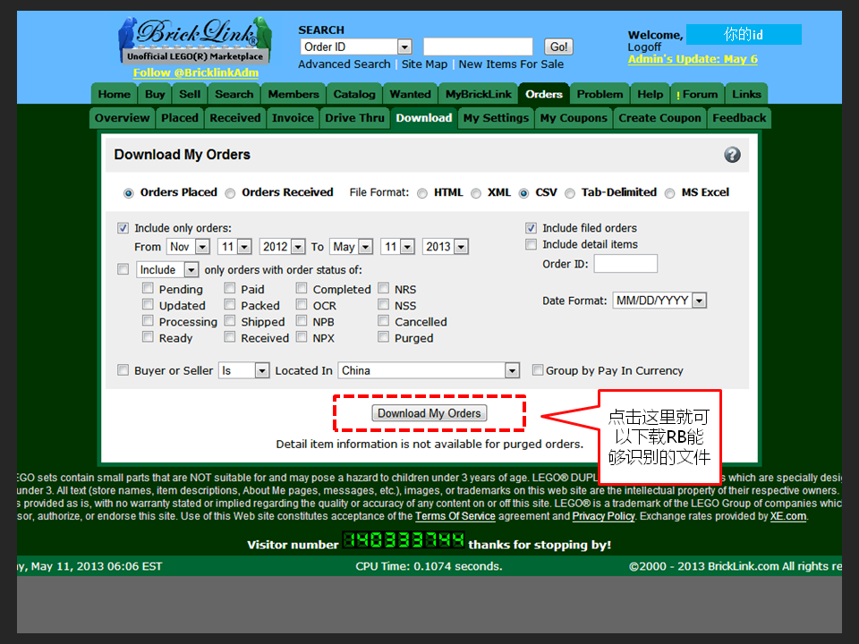
Task: Check the NSS status box
Action: coord(384,304)
